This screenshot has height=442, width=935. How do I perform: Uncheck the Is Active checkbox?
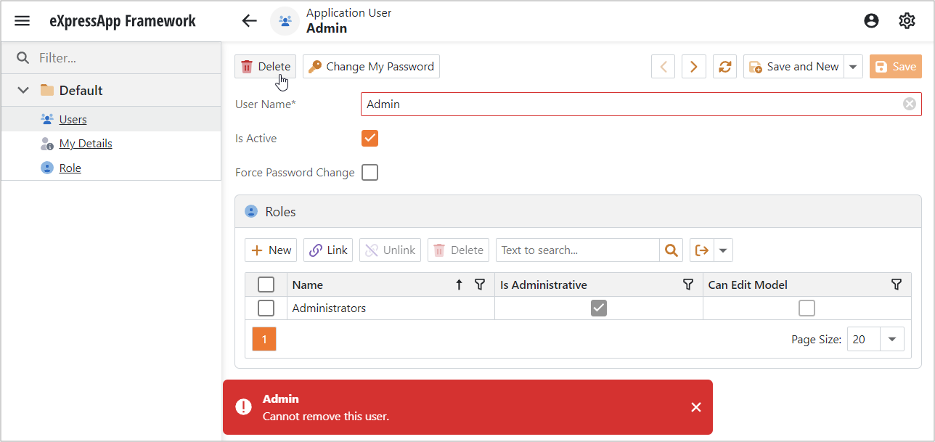point(369,138)
